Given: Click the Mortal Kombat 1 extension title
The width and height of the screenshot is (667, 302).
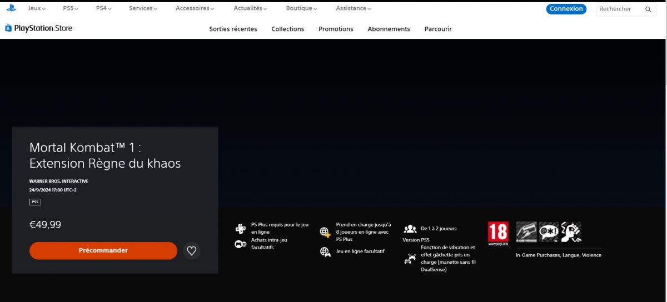Looking at the screenshot, I should [105, 155].
